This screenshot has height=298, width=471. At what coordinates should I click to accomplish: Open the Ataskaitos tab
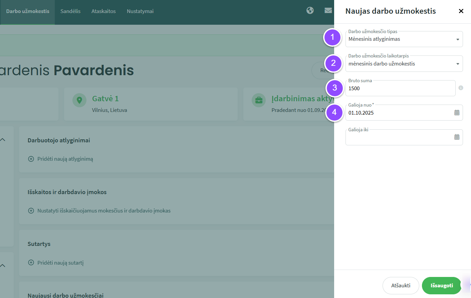click(x=103, y=11)
